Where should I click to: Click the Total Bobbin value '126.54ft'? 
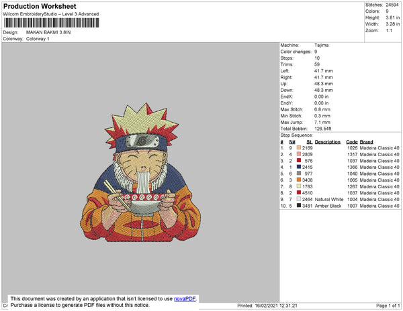pyautogui.click(x=323, y=129)
